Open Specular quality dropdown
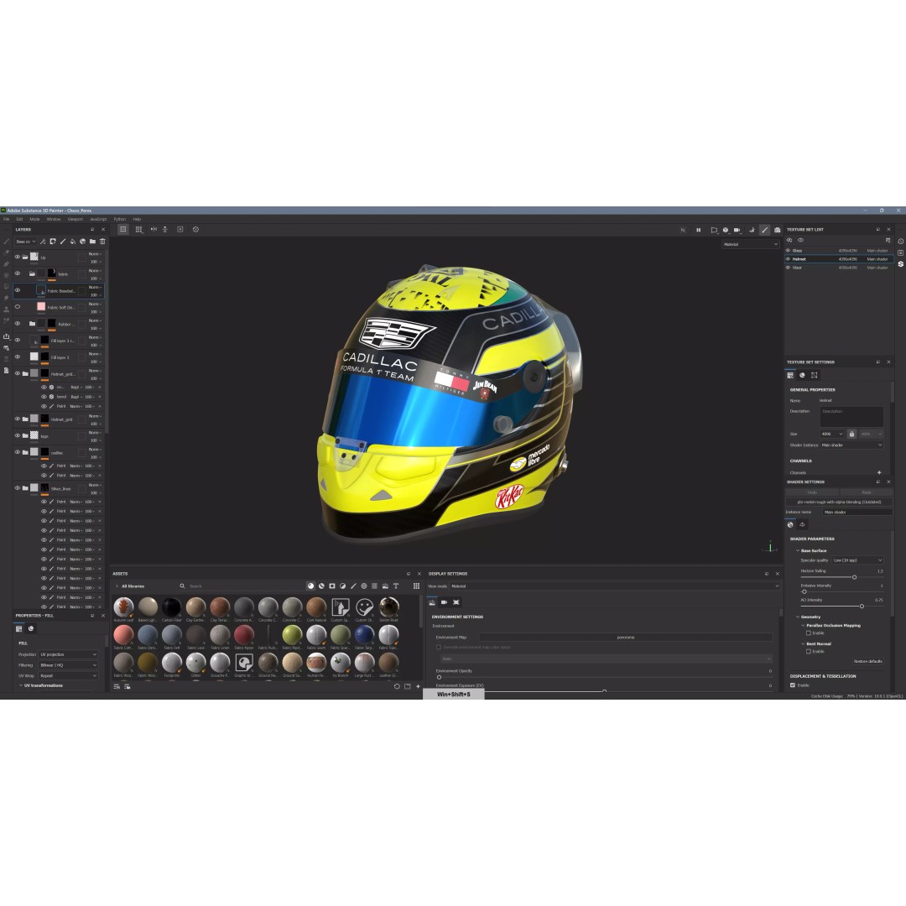This screenshot has width=906, height=906. click(857, 560)
